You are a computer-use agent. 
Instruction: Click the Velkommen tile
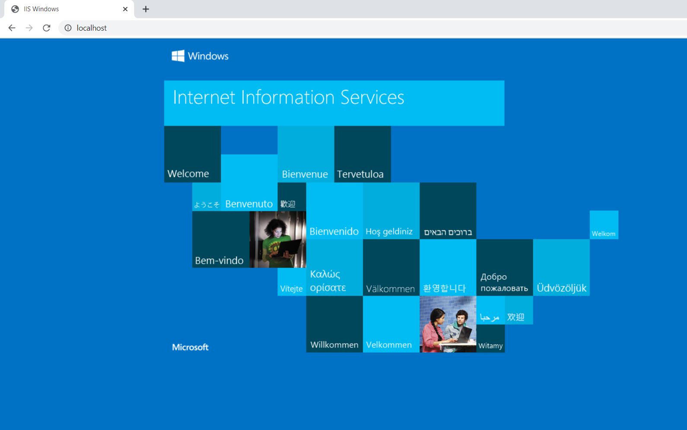click(x=391, y=324)
